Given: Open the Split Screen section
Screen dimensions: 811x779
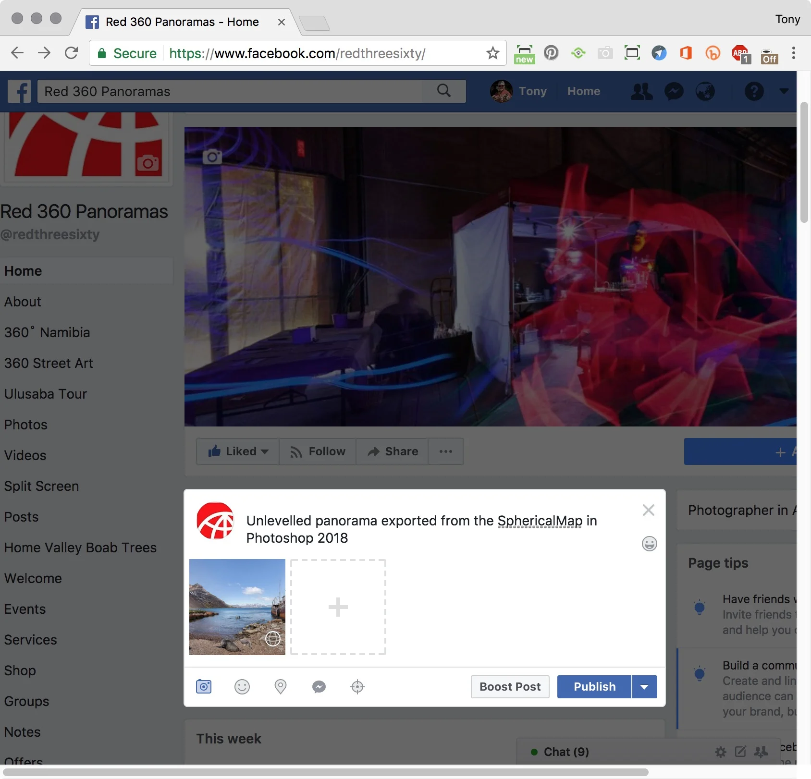Looking at the screenshot, I should click(41, 486).
